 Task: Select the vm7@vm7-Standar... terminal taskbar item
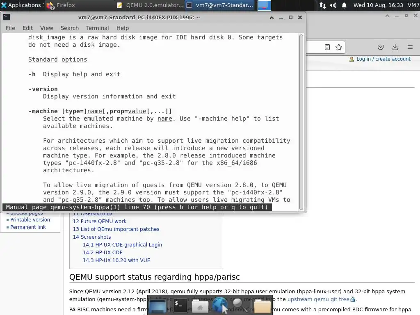[x=220, y=5]
